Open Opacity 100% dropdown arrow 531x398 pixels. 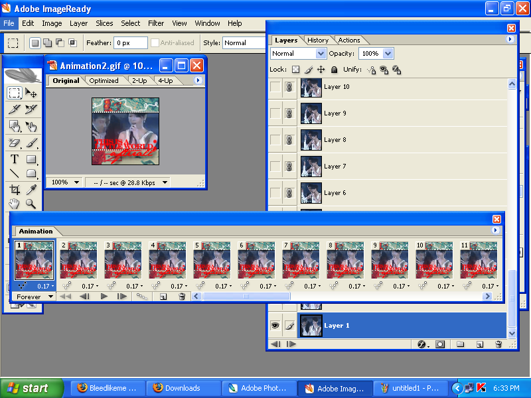click(x=388, y=54)
